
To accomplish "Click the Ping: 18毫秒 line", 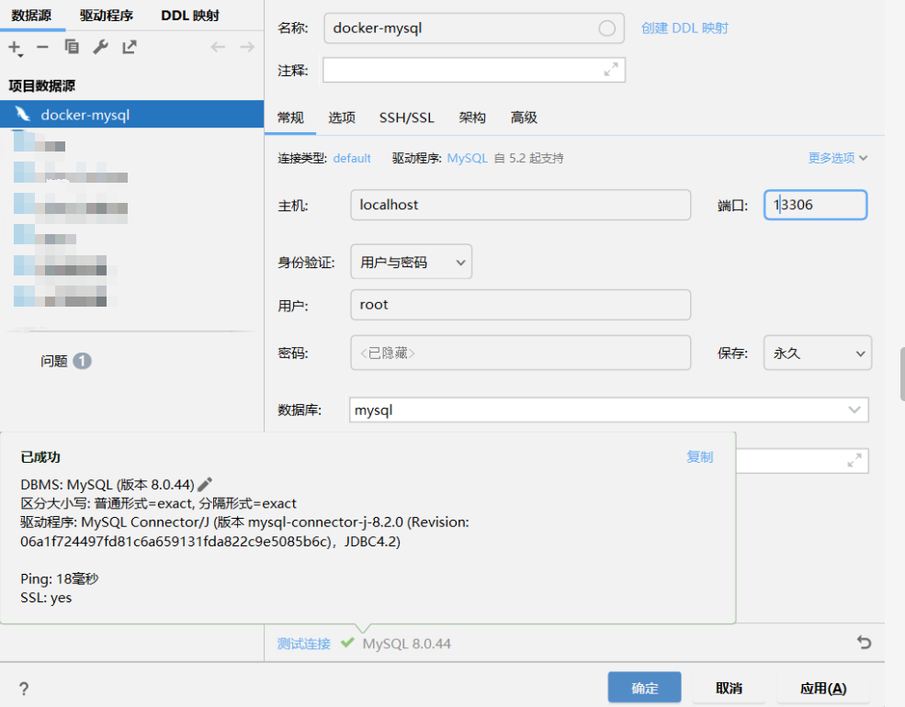I will [60, 578].
